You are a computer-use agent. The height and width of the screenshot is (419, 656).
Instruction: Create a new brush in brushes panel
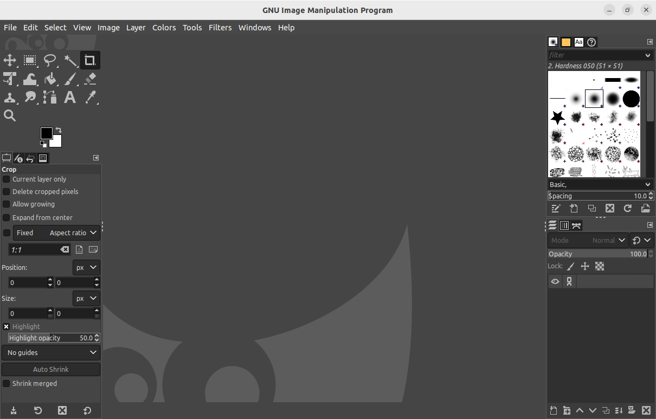[574, 208]
